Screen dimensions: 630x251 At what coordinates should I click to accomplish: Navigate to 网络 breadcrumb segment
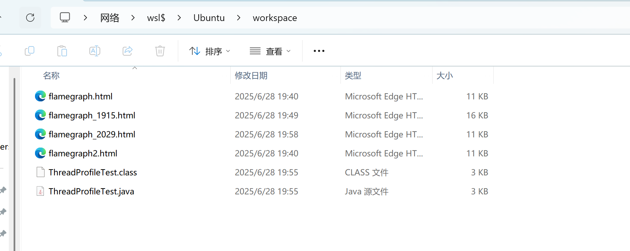(110, 18)
